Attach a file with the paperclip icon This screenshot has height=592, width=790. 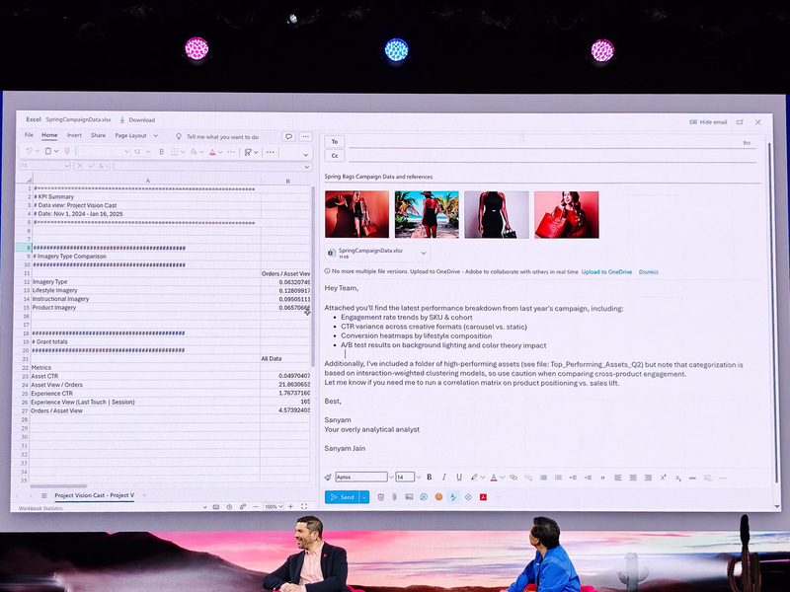coord(394,497)
